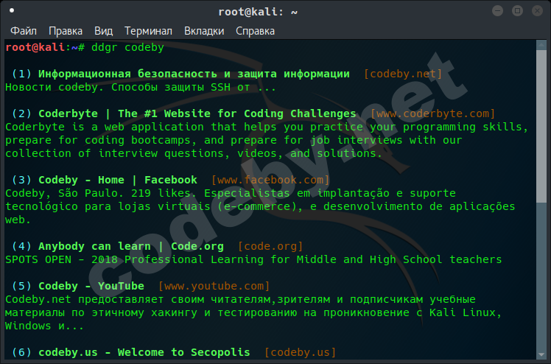Click the 'Codeby - Home | Facebook' result title
This screenshot has width=551, height=364.
click(x=118, y=180)
